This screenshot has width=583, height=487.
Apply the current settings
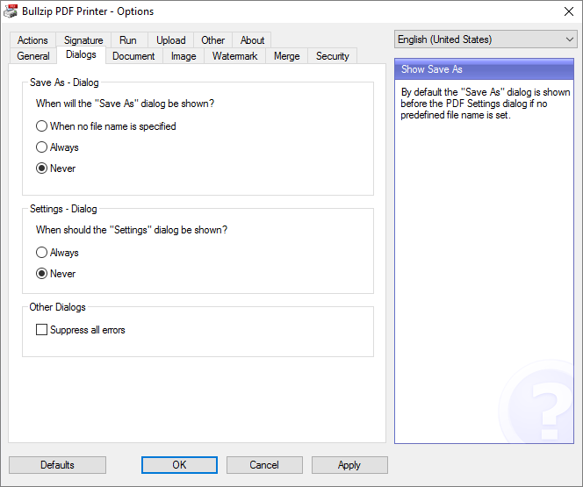[349, 465]
